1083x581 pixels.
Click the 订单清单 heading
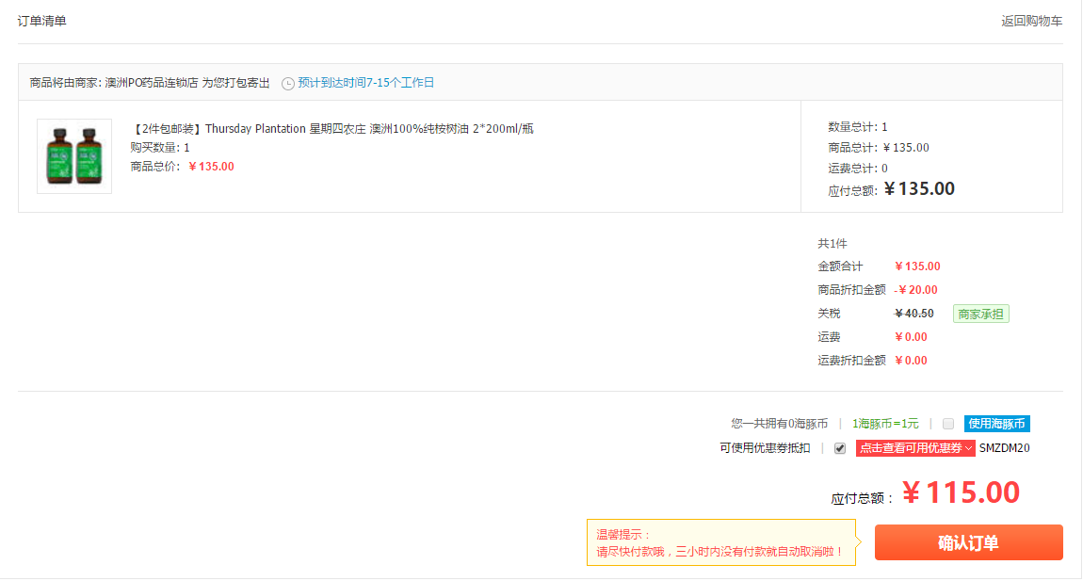point(42,21)
